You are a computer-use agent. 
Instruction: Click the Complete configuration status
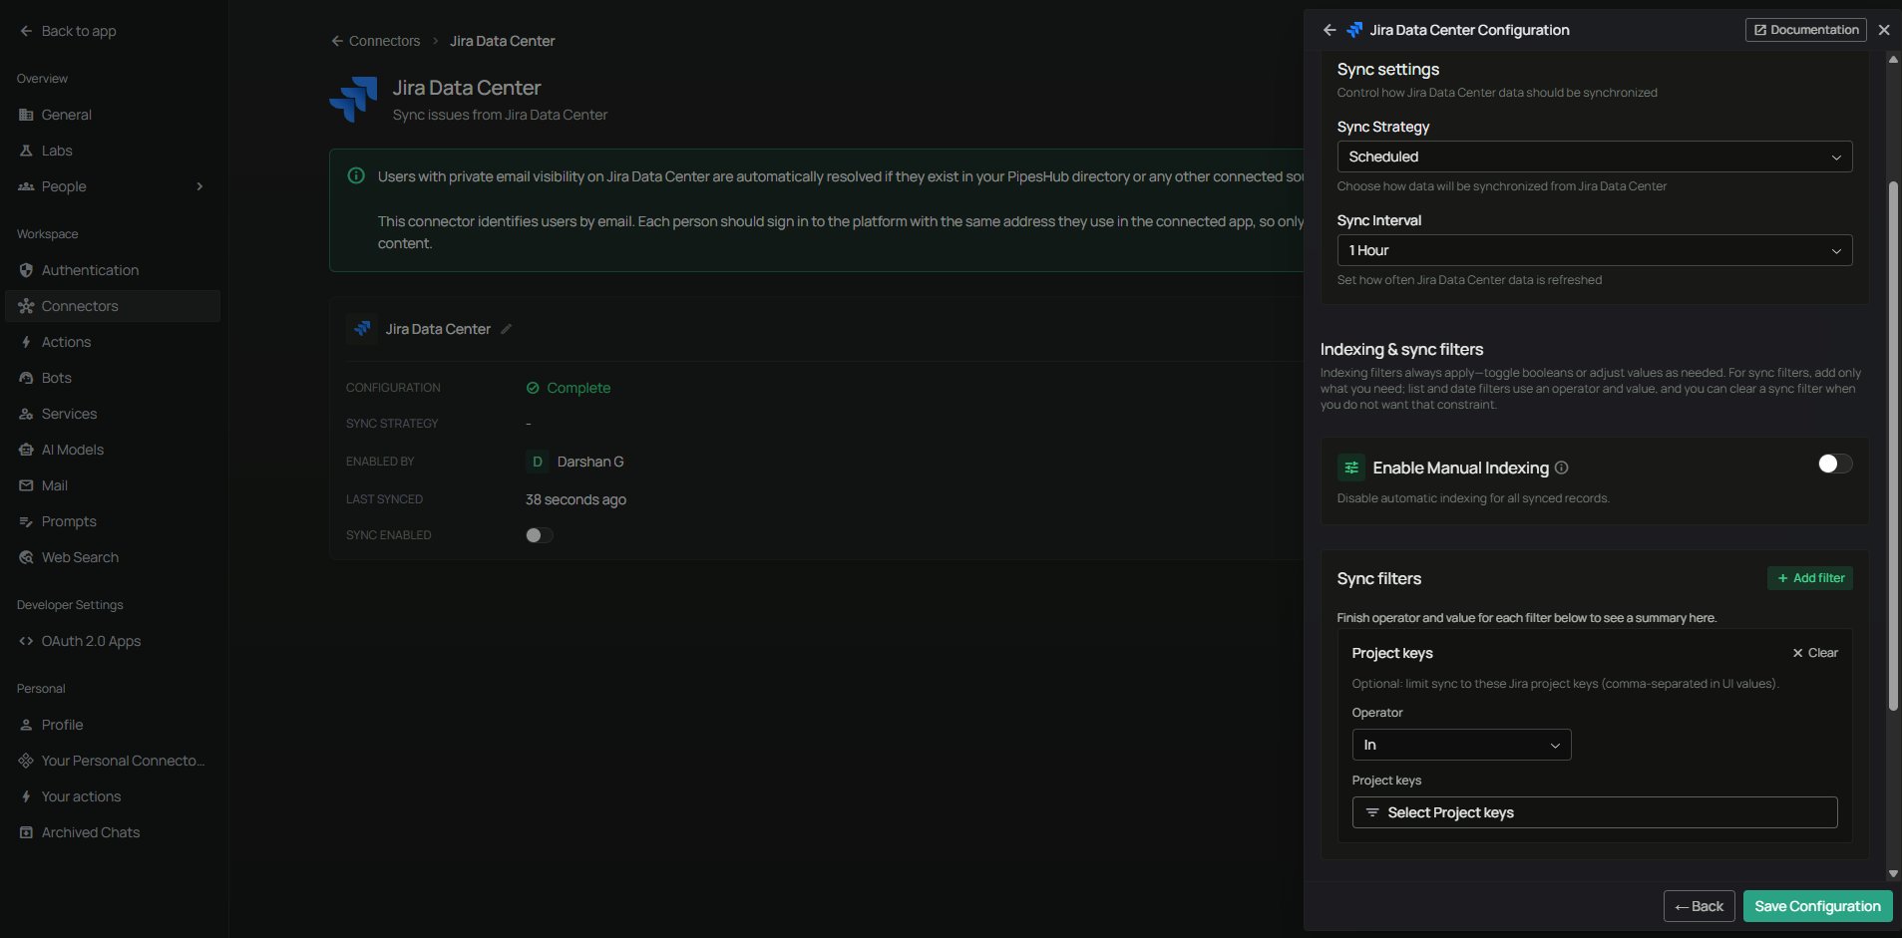(x=569, y=388)
